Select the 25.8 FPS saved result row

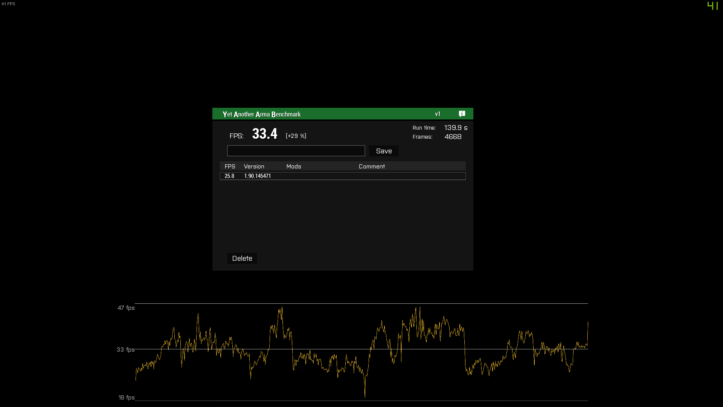(342, 176)
